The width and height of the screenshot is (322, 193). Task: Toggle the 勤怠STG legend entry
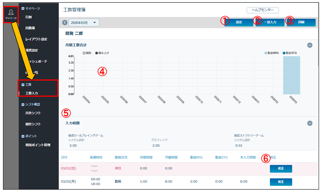tap(290, 53)
